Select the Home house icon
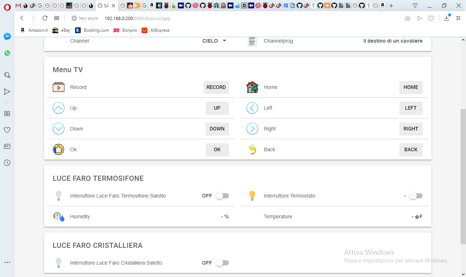Screen dimensions: 466x277 point(252,87)
